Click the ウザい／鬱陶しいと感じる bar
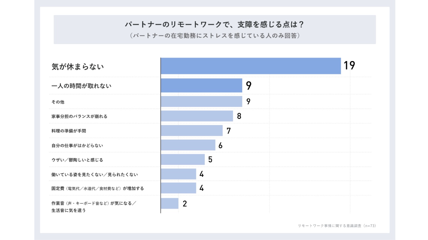 pyautogui.click(x=183, y=159)
